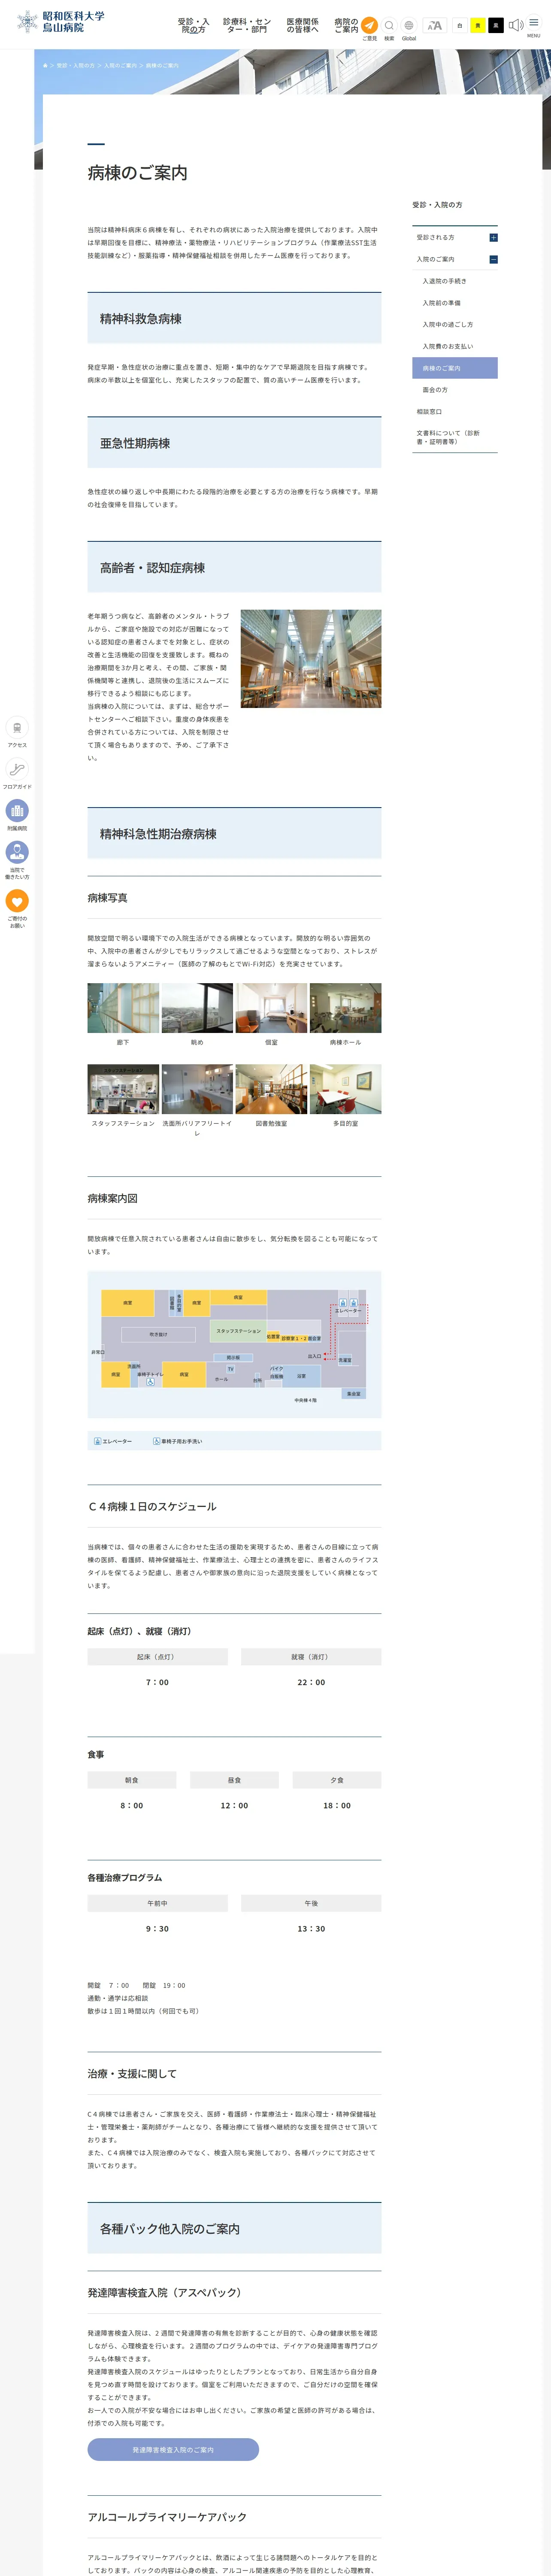Open the 多目的室 photo
Viewport: 551px width, 2576px height.
pyautogui.click(x=345, y=1089)
